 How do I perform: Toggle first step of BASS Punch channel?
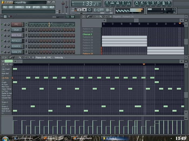[29, 35]
